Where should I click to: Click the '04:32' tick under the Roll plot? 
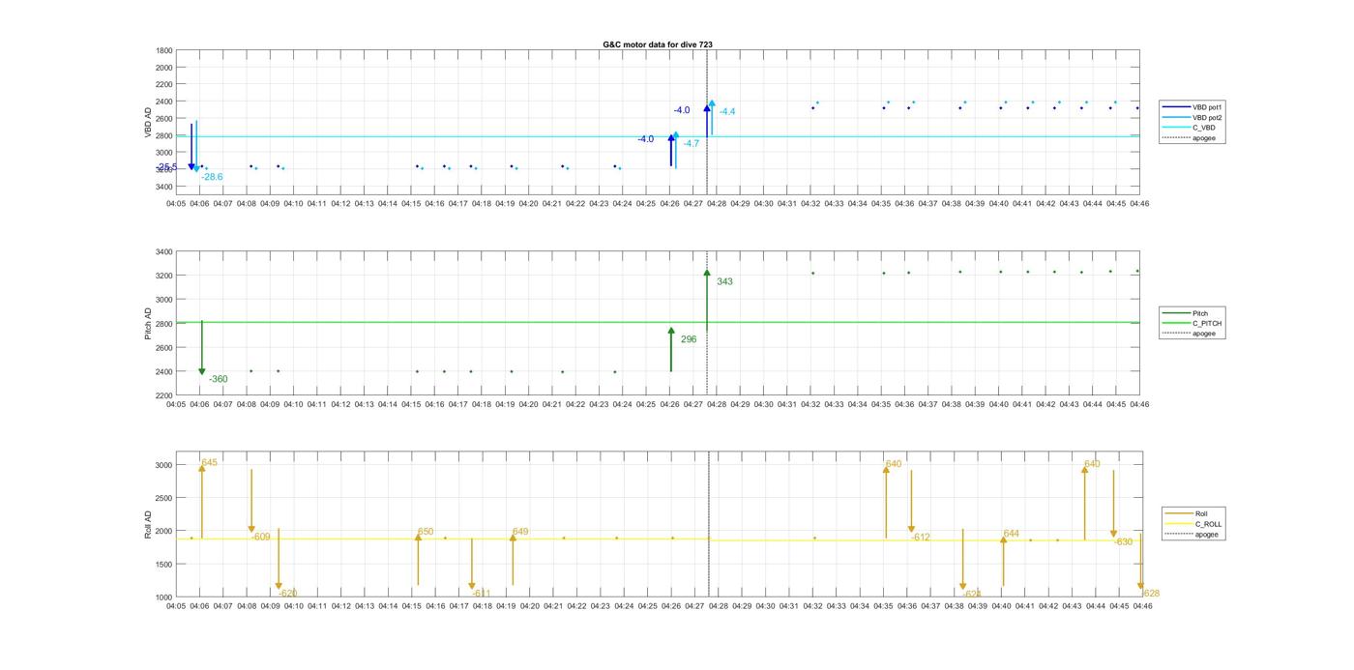click(812, 606)
